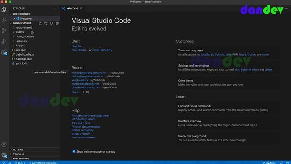The height and width of the screenshot is (164, 291).
Task: Click New File icon in DANDEVMOBILE header
Action: pos(40,23)
